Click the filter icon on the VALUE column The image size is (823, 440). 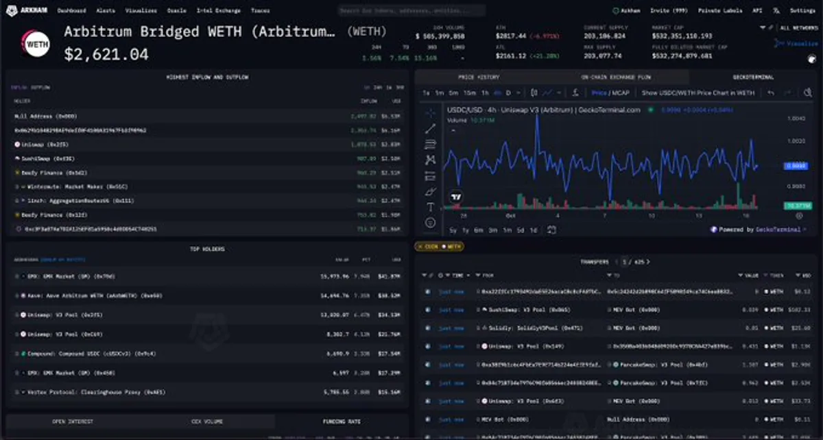[741, 276]
